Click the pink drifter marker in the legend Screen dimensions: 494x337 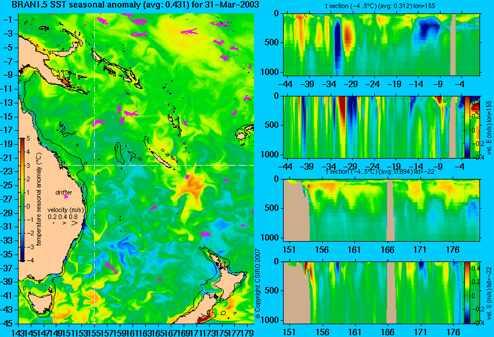(66, 197)
